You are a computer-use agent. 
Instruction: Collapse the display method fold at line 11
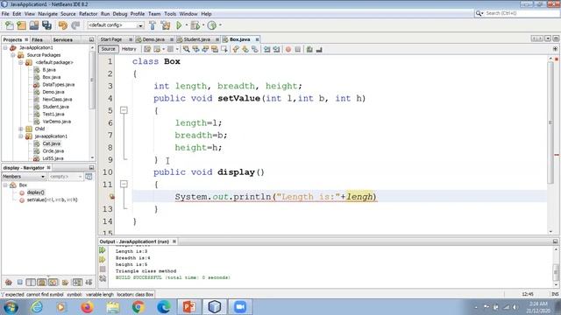point(124,184)
